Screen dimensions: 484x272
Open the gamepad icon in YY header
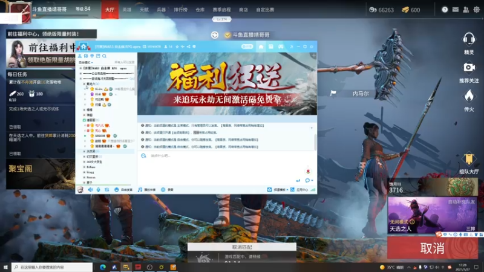click(x=281, y=47)
